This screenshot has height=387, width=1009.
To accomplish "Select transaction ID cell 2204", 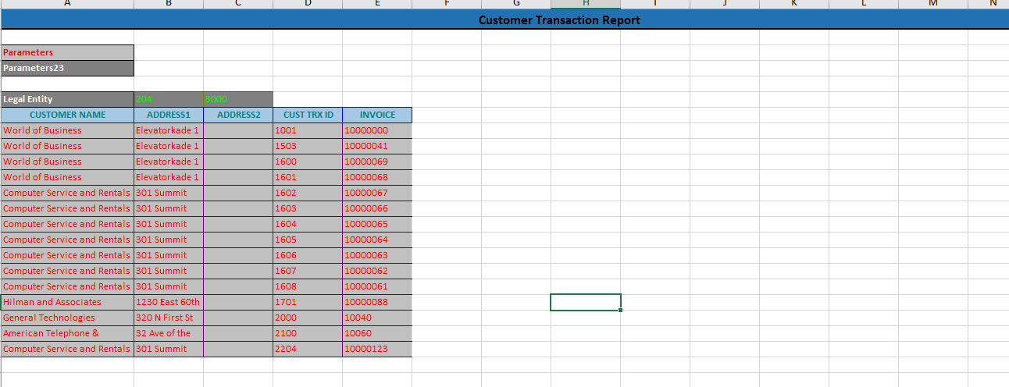I will [308, 349].
